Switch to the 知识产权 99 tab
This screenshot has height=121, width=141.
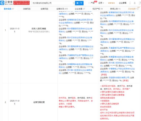[x=98, y=9]
